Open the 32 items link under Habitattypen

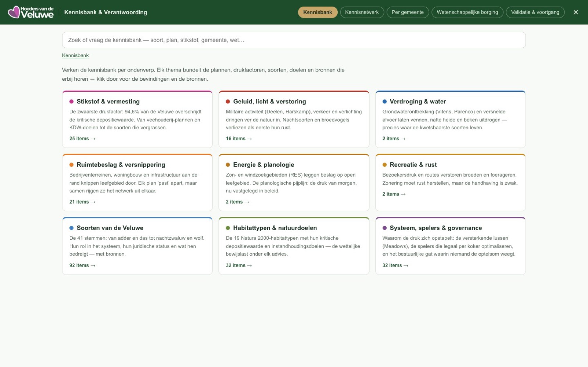[x=239, y=265]
